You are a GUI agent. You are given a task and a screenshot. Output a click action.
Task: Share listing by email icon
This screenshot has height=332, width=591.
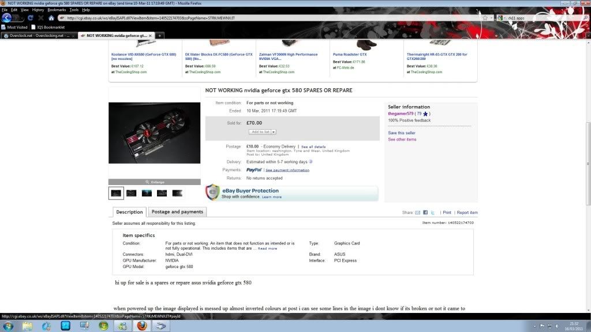(418, 213)
